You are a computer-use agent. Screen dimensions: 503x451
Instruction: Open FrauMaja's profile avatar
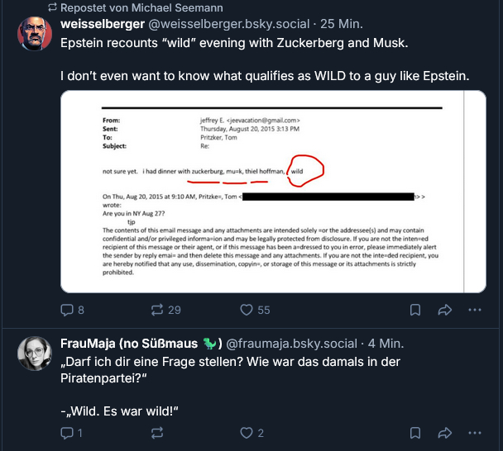(x=34, y=354)
